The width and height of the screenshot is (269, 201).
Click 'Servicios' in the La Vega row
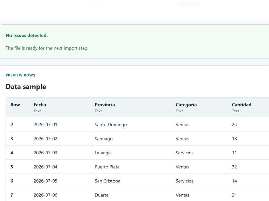[185, 153]
